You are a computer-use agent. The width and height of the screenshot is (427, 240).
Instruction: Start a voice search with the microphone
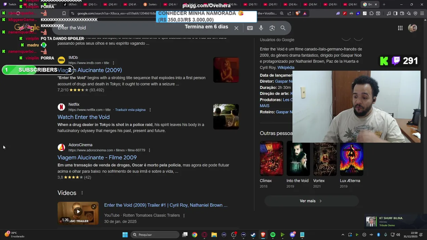coord(261,28)
